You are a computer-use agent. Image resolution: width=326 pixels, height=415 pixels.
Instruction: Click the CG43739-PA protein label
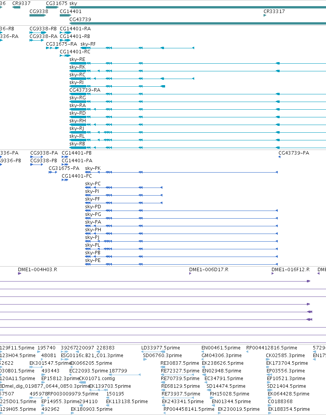(x=294, y=153)
